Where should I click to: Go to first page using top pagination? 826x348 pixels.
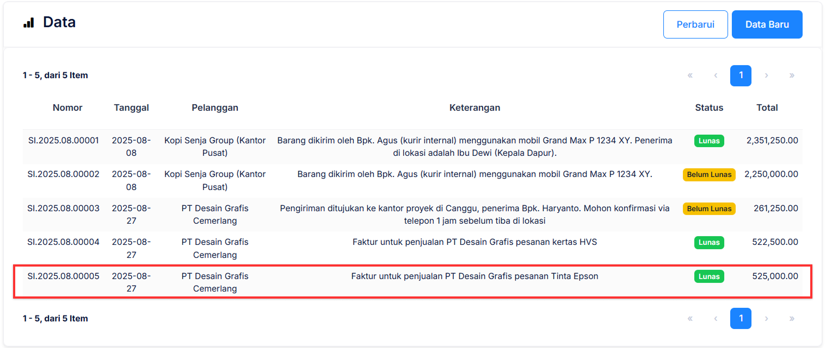tap(690, 75)
